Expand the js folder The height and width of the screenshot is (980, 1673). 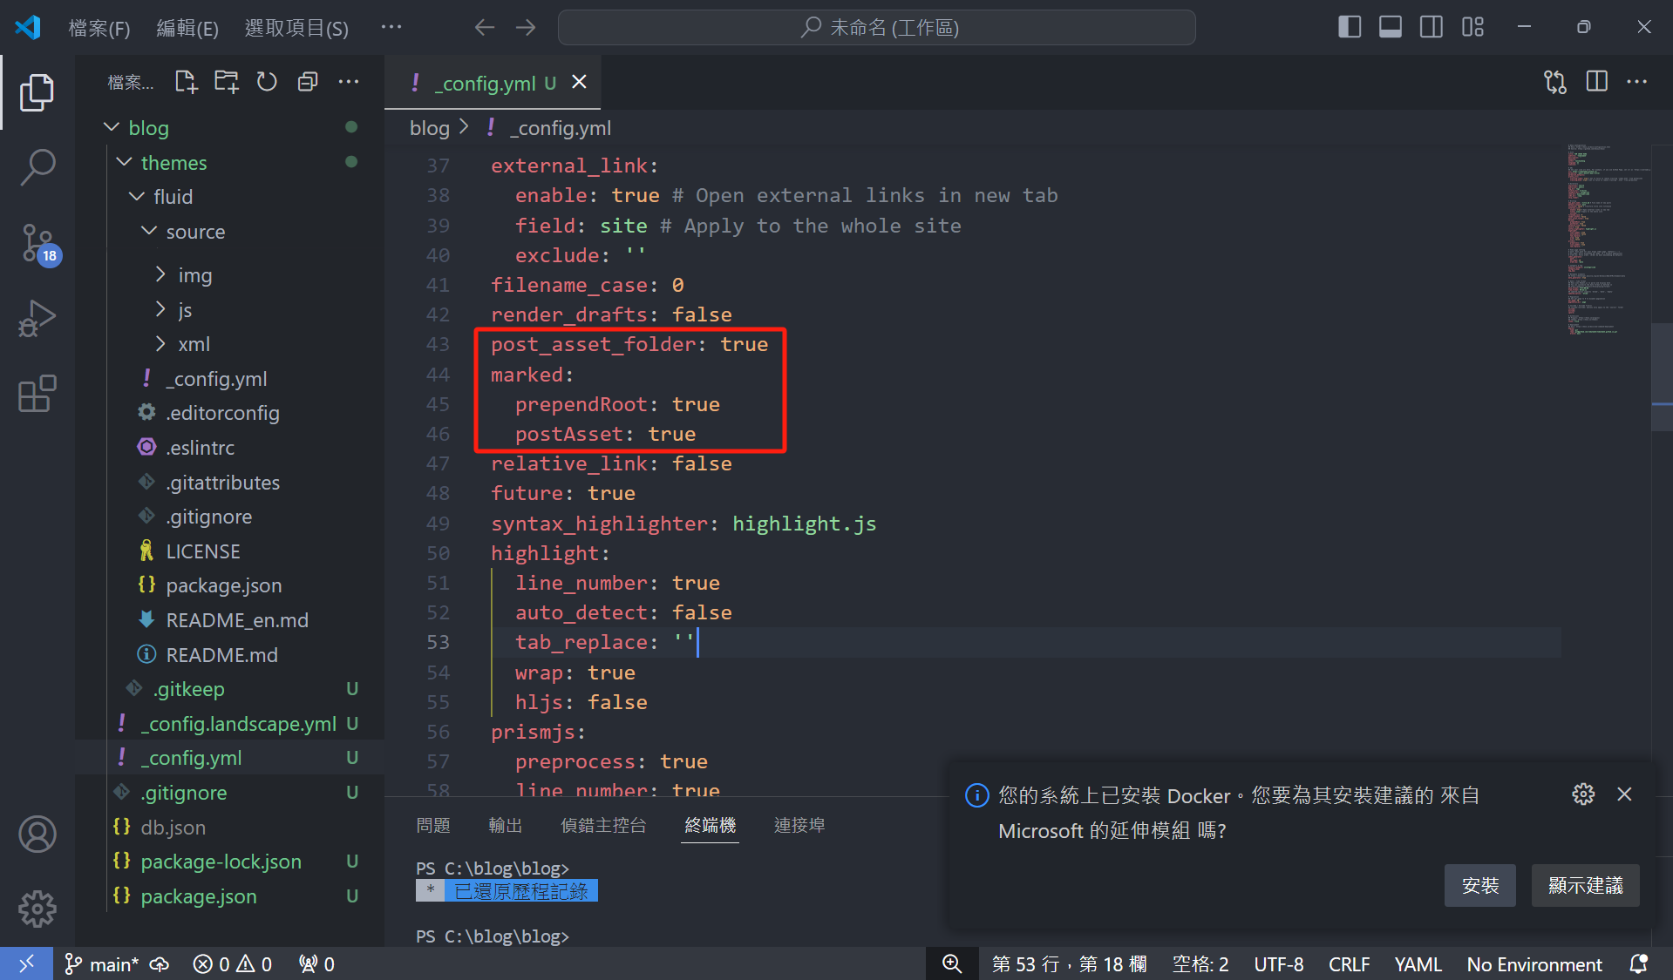pyautogui.click(x=160, y=309)
